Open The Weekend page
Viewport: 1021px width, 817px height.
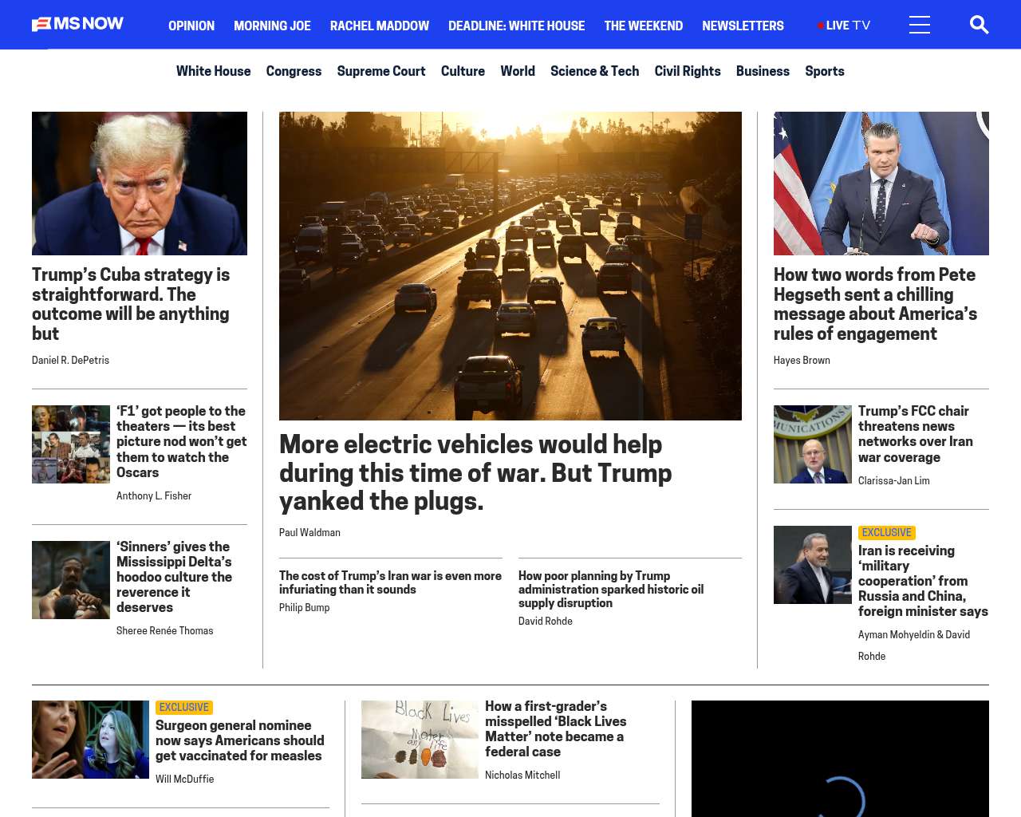coord(643,26)
